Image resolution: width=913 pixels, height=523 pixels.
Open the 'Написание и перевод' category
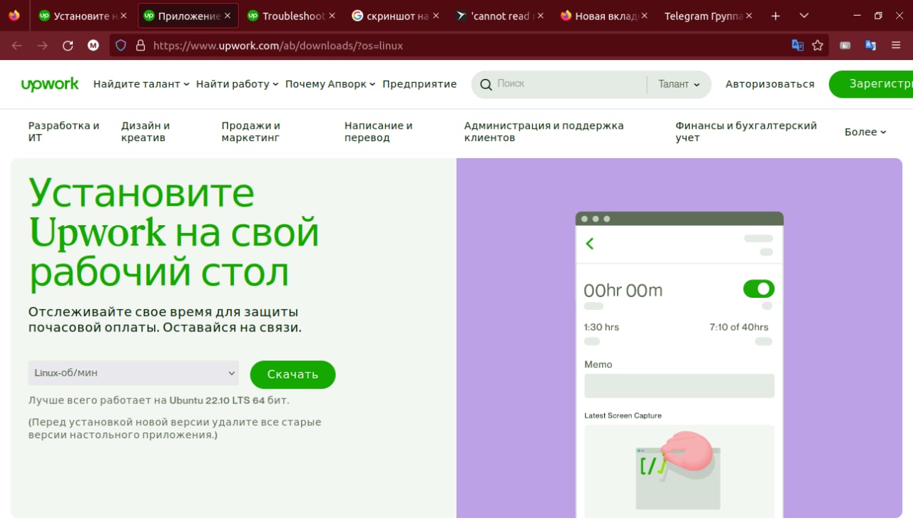379,132
